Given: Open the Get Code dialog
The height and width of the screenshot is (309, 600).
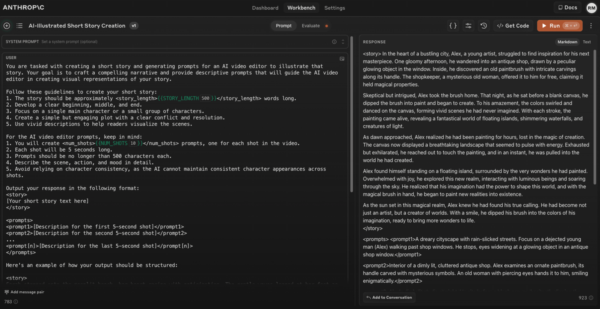Looking at the screenshot, I should coord(513,25).
